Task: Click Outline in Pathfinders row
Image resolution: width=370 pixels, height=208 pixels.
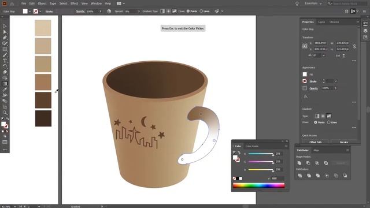Action: (336, 176)
